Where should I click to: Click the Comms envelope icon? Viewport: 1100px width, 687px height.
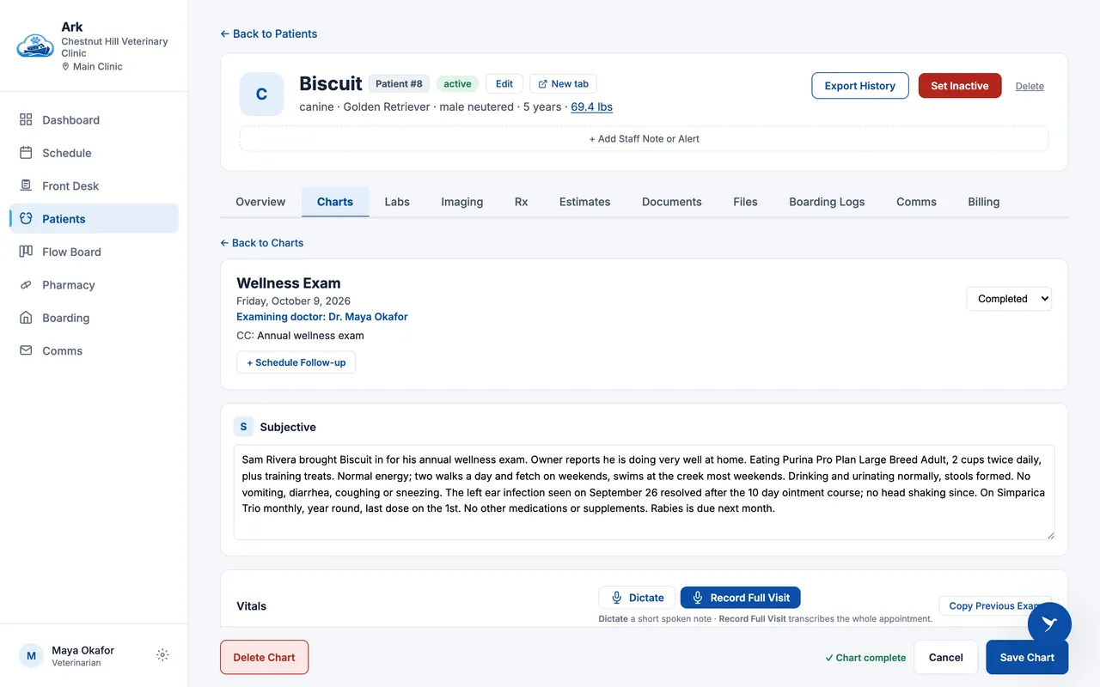[26, 350]
